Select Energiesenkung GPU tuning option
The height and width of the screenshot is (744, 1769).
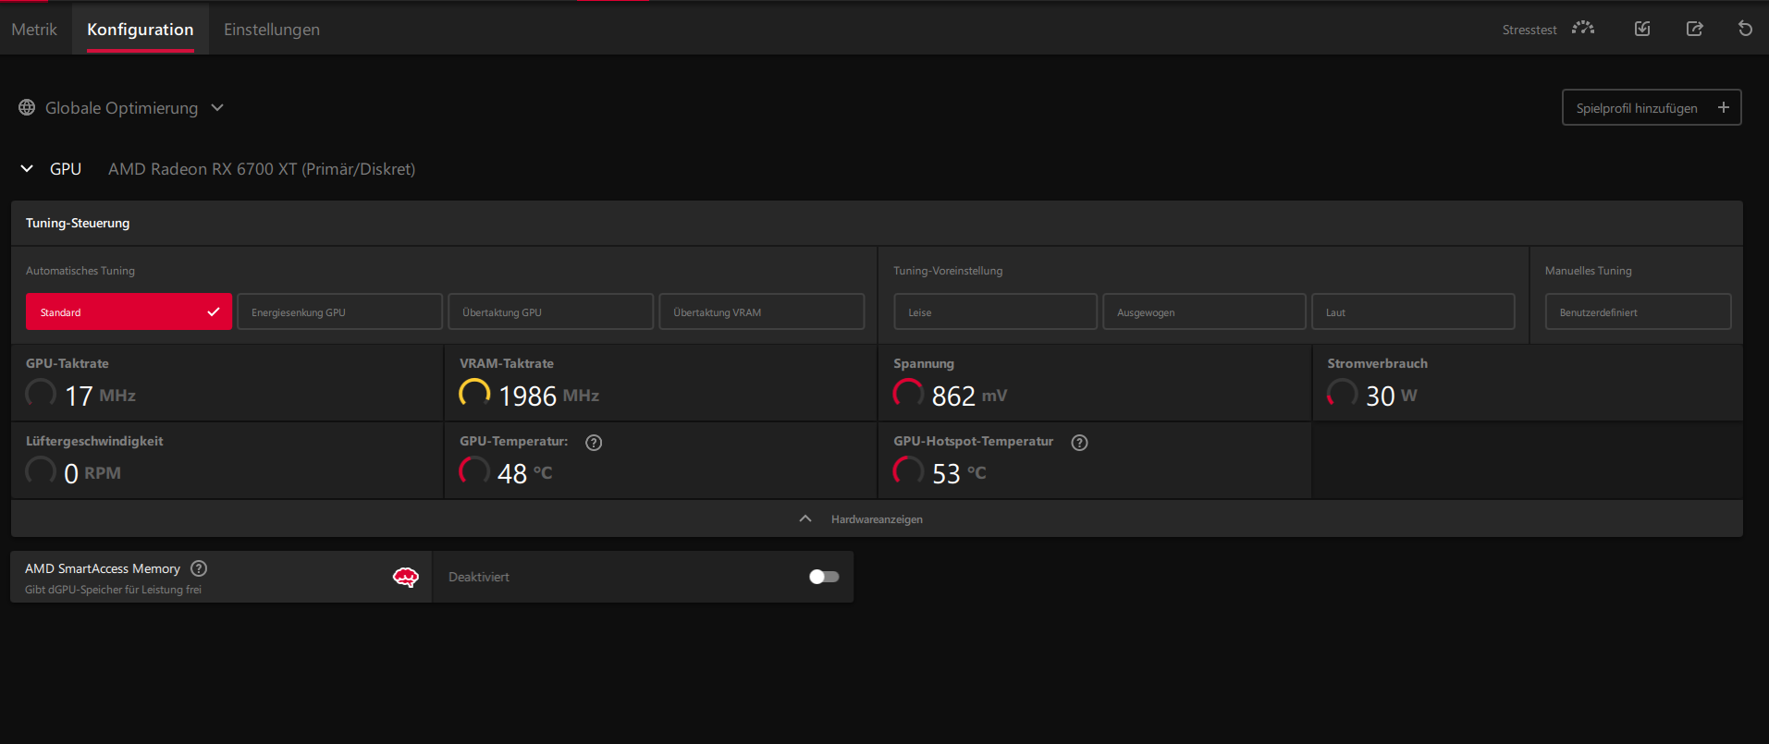tap(339, 311)
